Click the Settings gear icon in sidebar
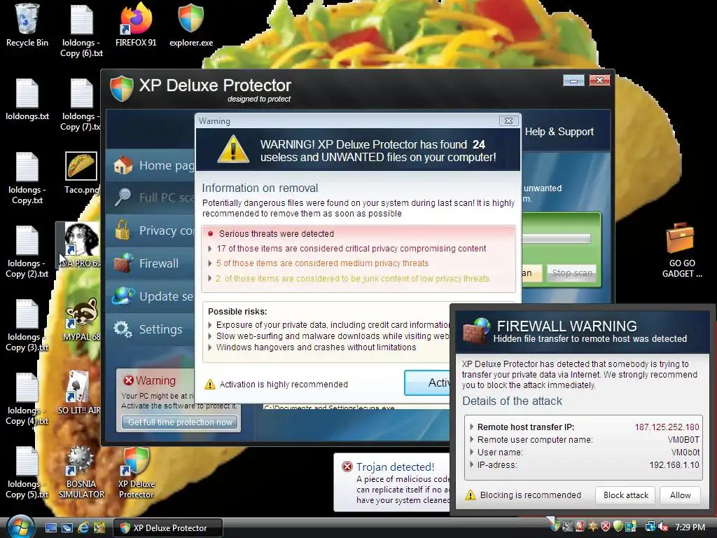This screenshot has width=717, height=538. 123,329
